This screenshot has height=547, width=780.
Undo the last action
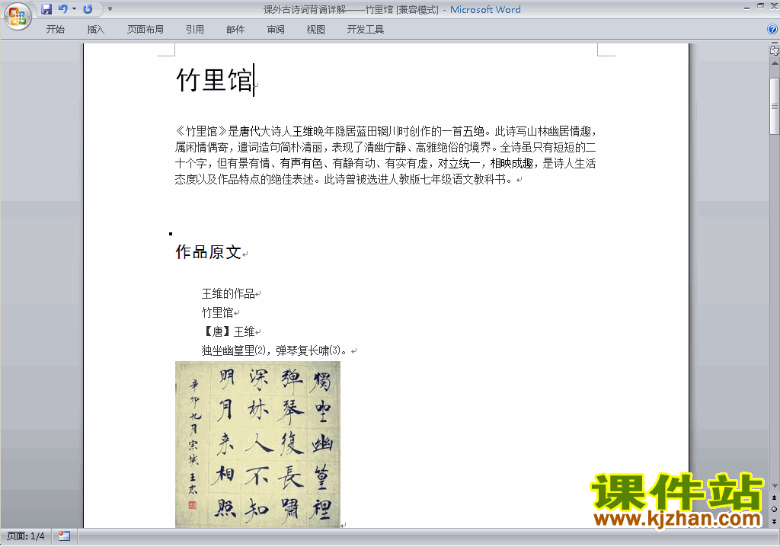coord(62,9)
